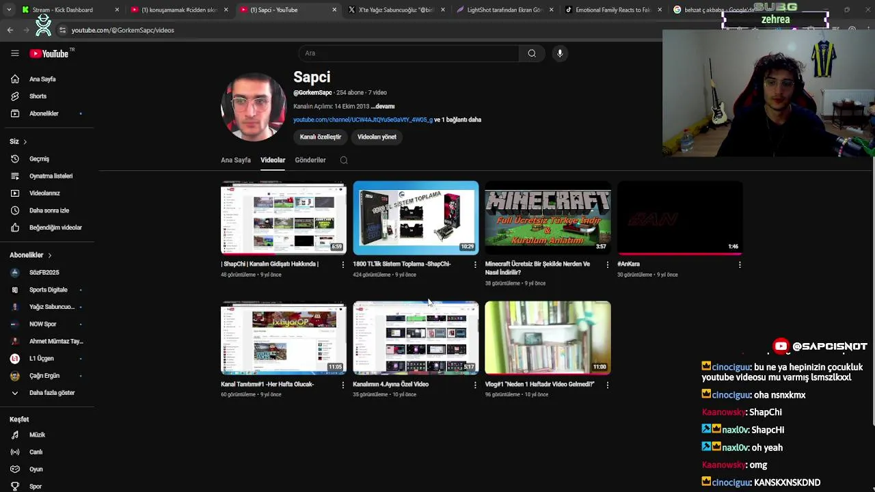Open options menu for 1800 TL'lik Sistem Toplama video
Screen dimensions: 875x492
[x=475, y=264]
